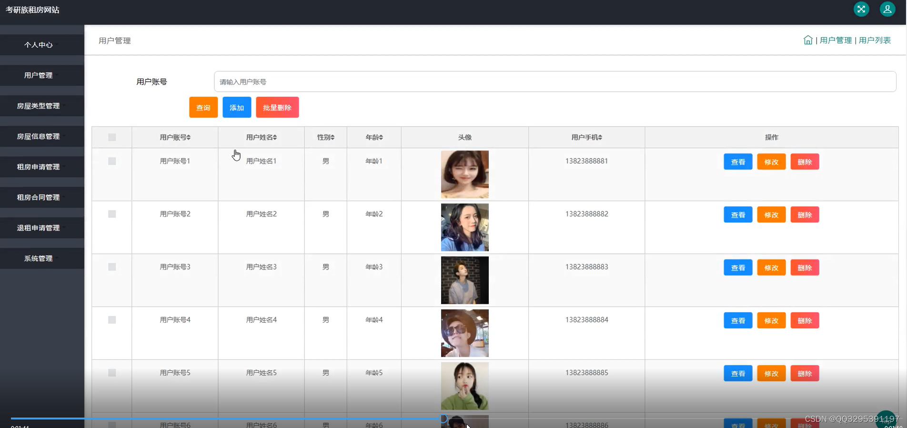Click 查看 for 用户账号2

(x=738, y=215)
